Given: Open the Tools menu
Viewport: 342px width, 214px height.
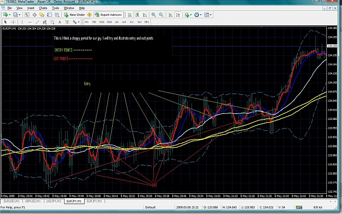Looking at the screenshot, I should (55, 8).
